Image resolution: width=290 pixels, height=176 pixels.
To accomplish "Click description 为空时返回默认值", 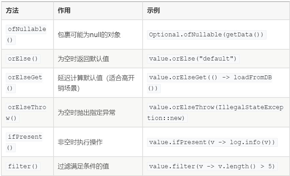I will pos(83,59).
